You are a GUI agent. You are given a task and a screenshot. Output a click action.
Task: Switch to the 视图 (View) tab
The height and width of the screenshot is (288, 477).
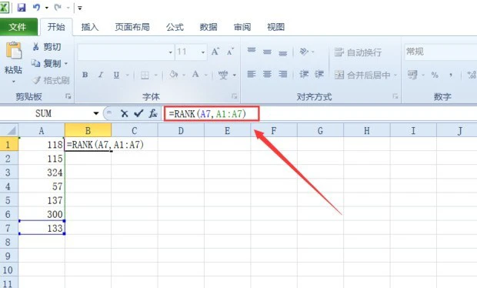coord(275,27)
